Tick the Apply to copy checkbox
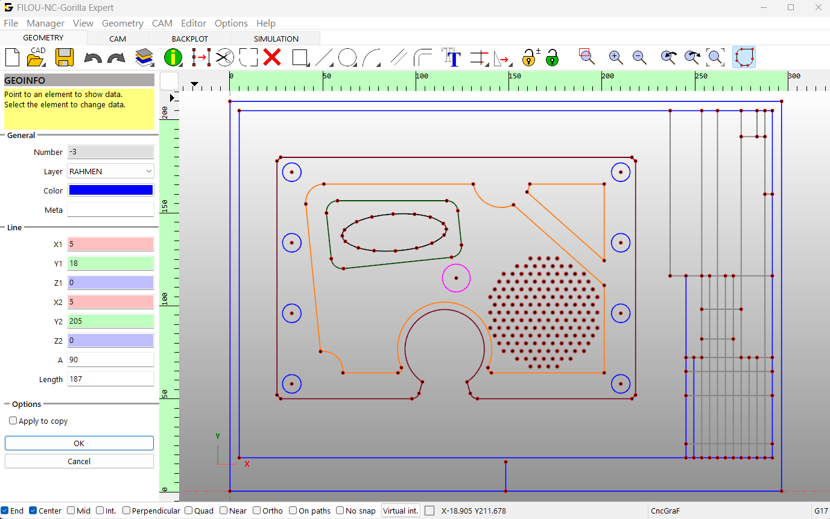 tap(13, 421)
